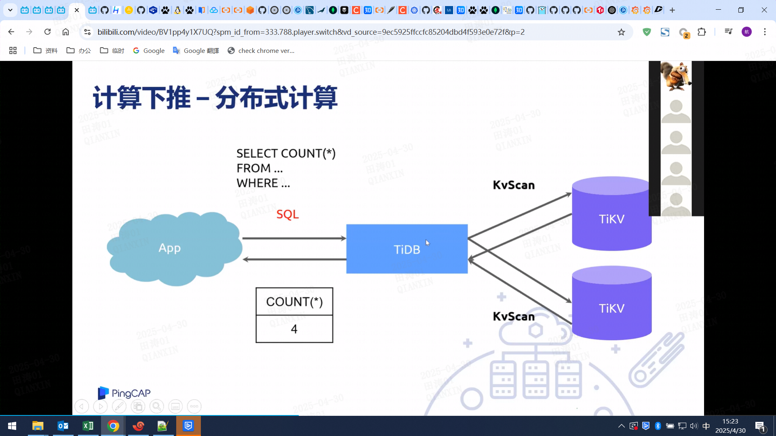Open the Extensions puzzle-piece menu
Screen dimensions: 776x436
pos(702,32)
